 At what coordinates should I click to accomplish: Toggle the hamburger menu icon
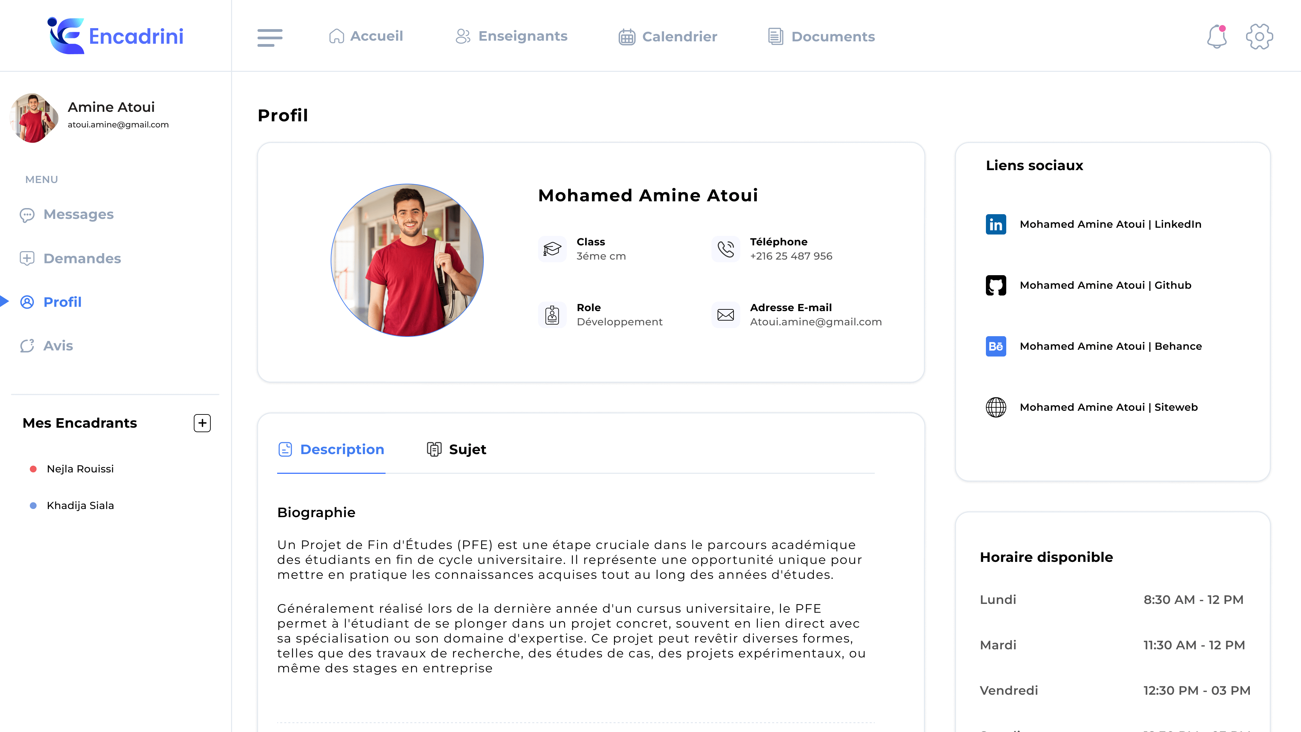click(270, 37)
